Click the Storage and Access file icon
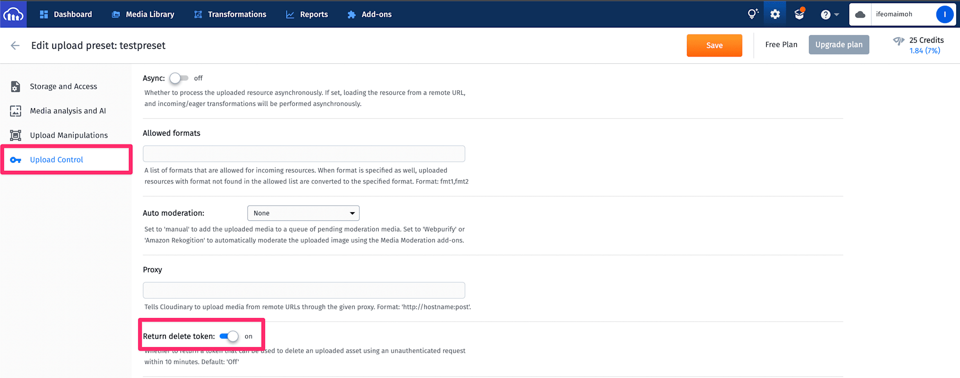Viewport: 960px width, 378px height. (x=15, y=86)
